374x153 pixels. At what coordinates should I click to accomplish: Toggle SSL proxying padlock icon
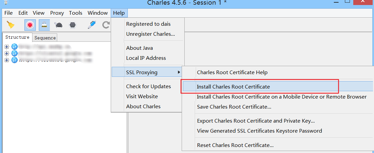(44, 25)
